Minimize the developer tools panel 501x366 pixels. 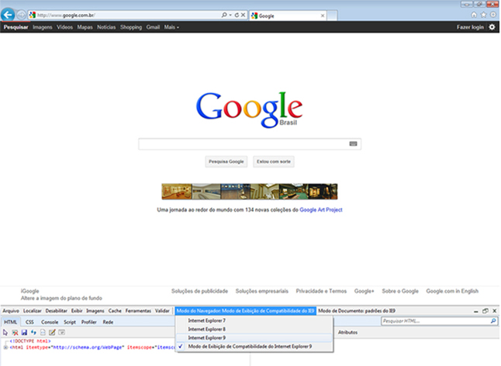coord(475,311)
